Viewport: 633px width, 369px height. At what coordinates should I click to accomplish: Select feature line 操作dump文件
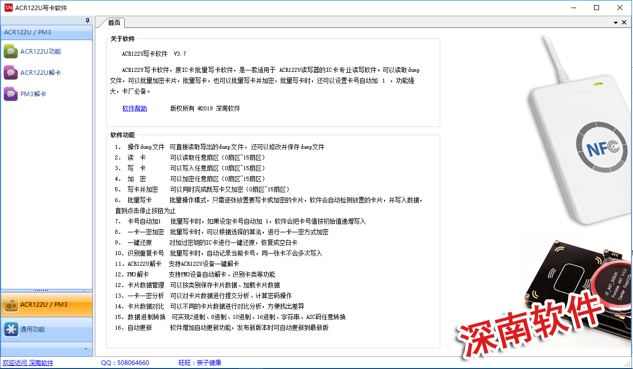click(219, 147)
